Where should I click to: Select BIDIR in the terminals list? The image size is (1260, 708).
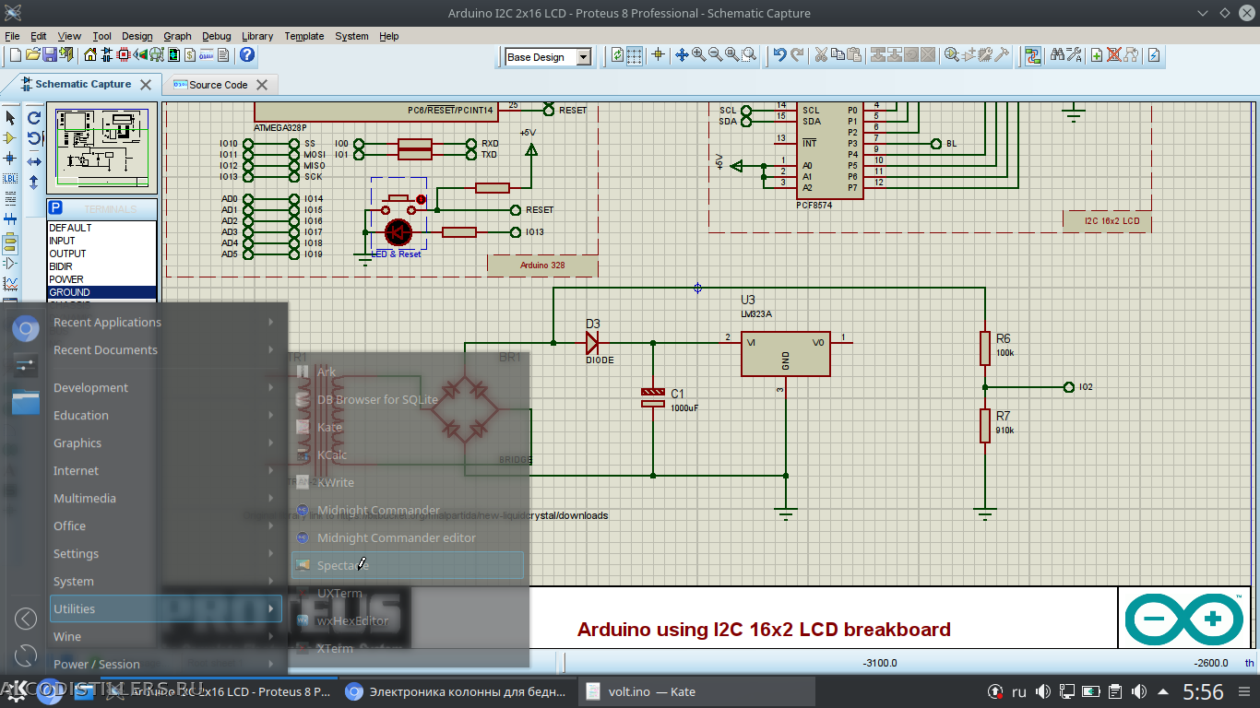[x=102, y=266]
